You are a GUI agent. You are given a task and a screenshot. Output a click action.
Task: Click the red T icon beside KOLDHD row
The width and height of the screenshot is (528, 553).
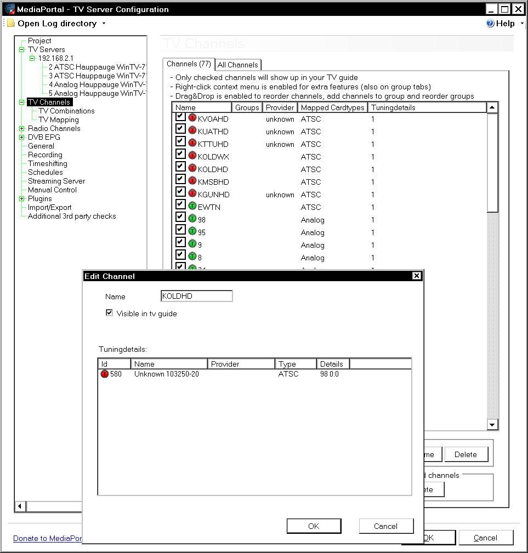pos(192,168)
